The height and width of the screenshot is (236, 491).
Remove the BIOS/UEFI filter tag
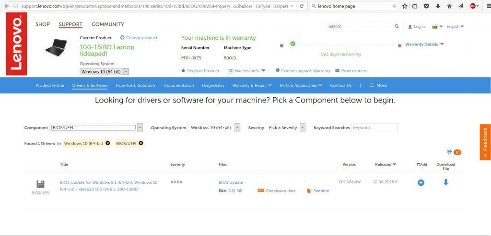tap(141, 143)
